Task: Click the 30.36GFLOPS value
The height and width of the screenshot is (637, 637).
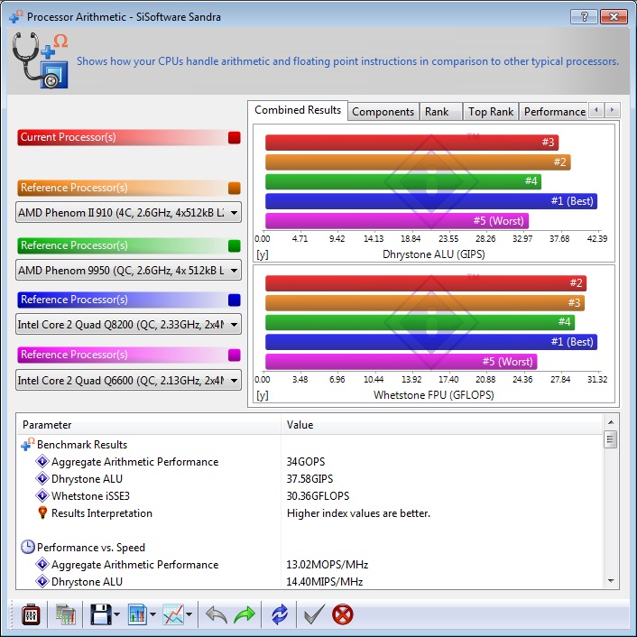Action: (x=318, y=496)
